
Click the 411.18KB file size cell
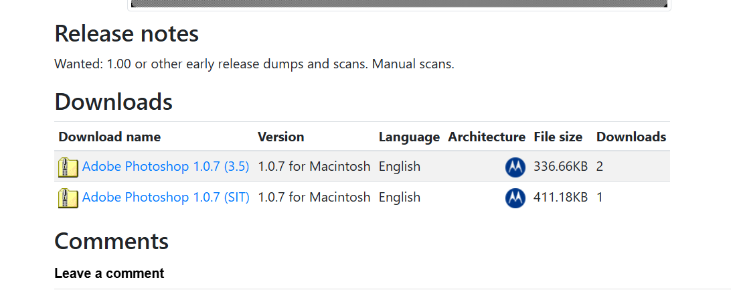click(560, 197)
